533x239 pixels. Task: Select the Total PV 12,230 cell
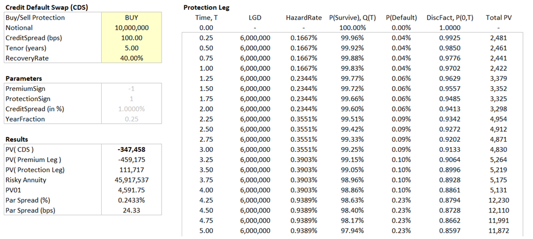pyautogui.click(x=501, y=200)
